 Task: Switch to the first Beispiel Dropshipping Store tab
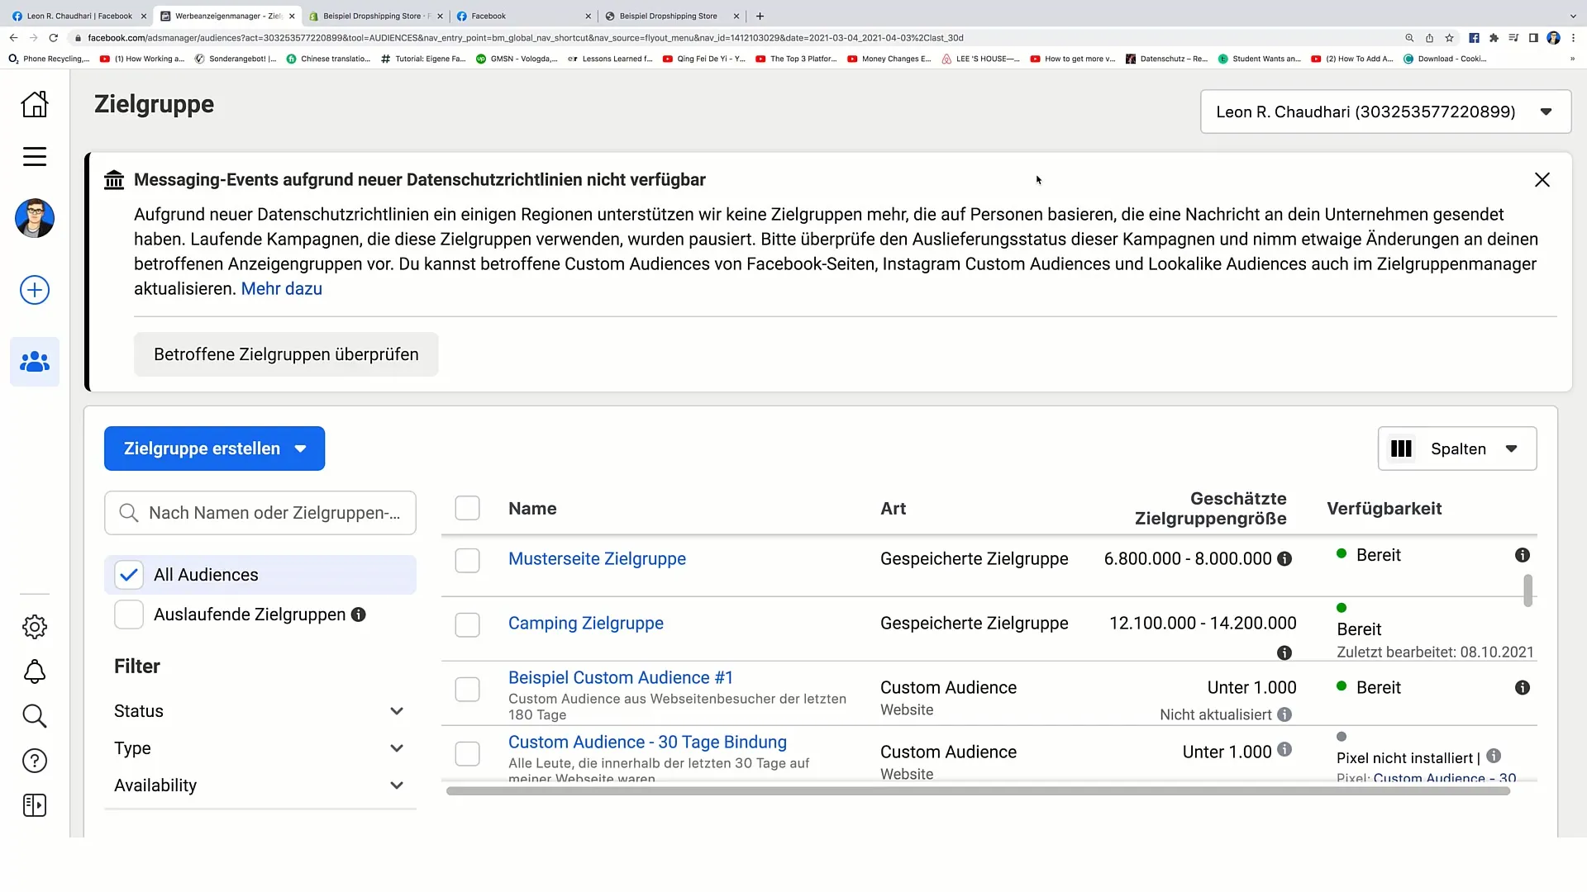(x=375, y=16)
